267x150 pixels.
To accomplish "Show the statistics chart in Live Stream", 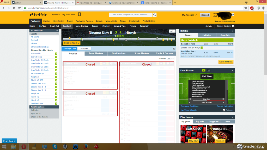I will pyautogui.click(x=209, y=70).
